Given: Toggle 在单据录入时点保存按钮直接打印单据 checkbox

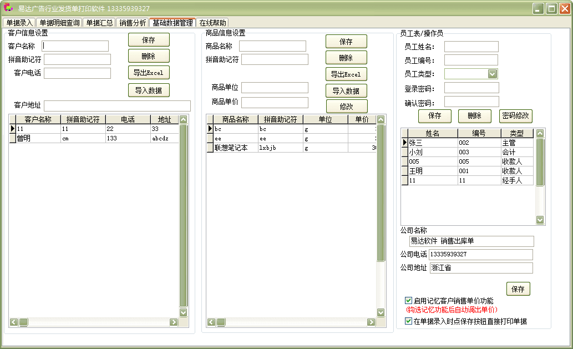Looking at the screenshot, I should [409, 321].
